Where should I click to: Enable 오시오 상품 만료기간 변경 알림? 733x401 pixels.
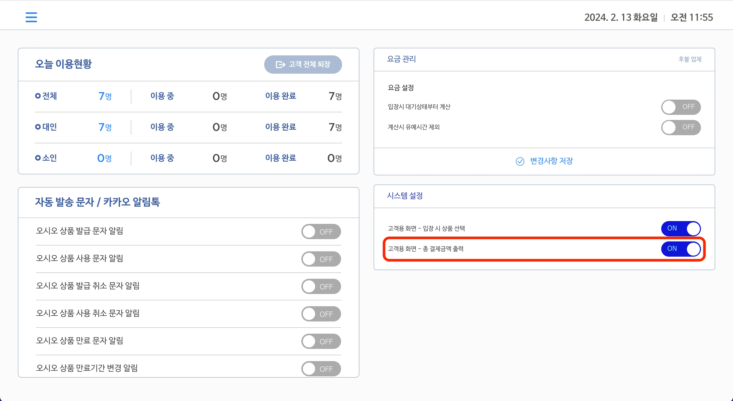pos(321,369)
